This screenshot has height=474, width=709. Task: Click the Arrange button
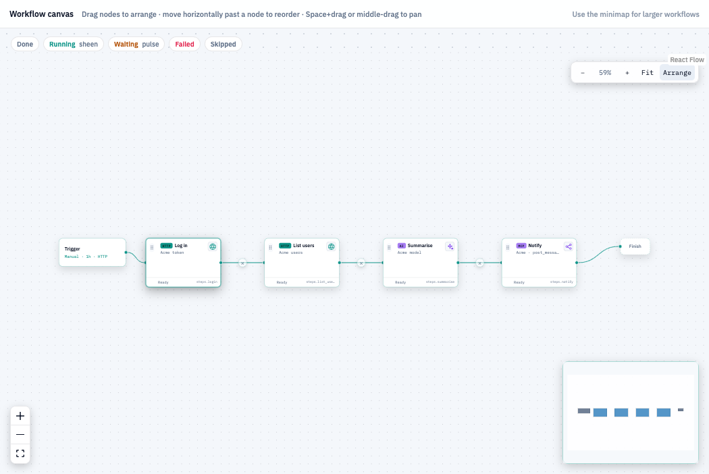[677, 73]
